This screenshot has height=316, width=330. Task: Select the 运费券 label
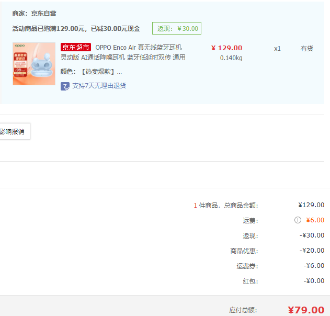247,266
